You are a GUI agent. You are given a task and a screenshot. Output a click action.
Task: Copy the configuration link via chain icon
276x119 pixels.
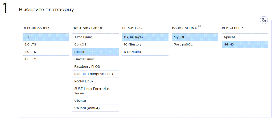pyautogui.click(x=264, y=20)
